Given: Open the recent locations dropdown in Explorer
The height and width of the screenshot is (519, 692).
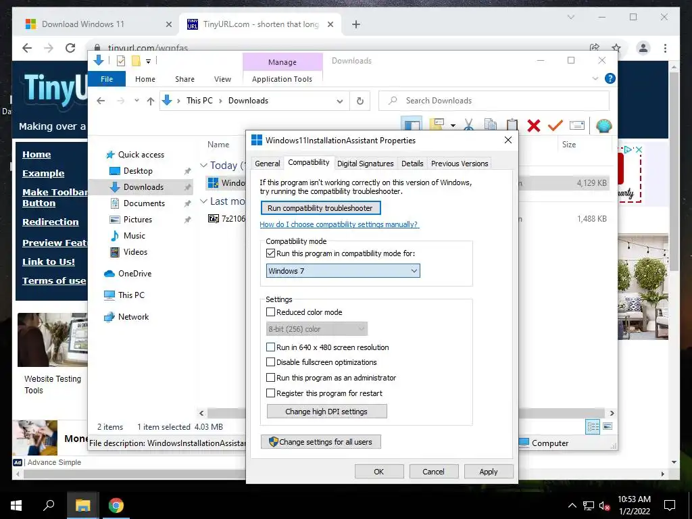Looking at the screenshot, I should tap(137, 101).
